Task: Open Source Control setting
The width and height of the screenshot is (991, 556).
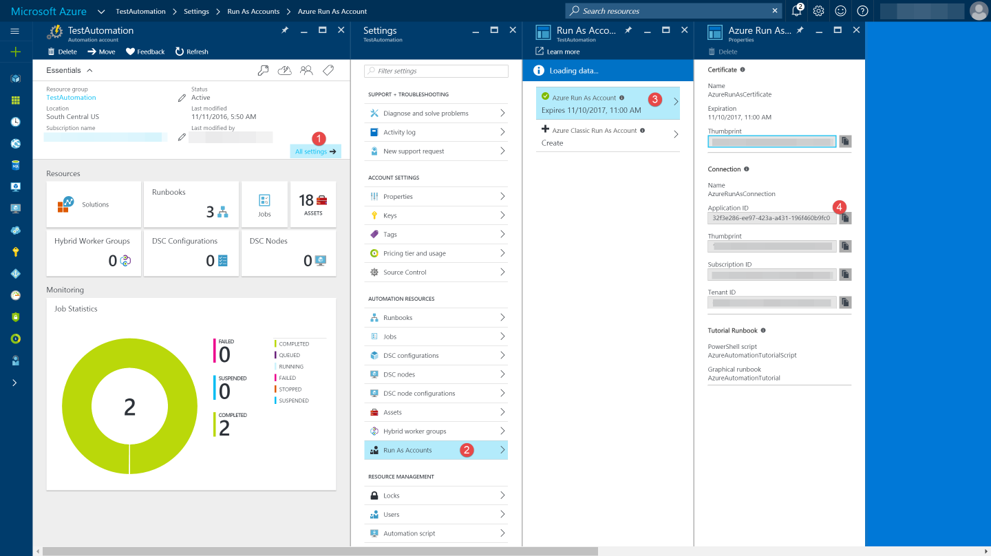Action: 438,272
